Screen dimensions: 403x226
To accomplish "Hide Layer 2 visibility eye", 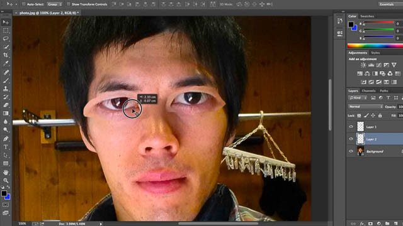I will [351, 139].
